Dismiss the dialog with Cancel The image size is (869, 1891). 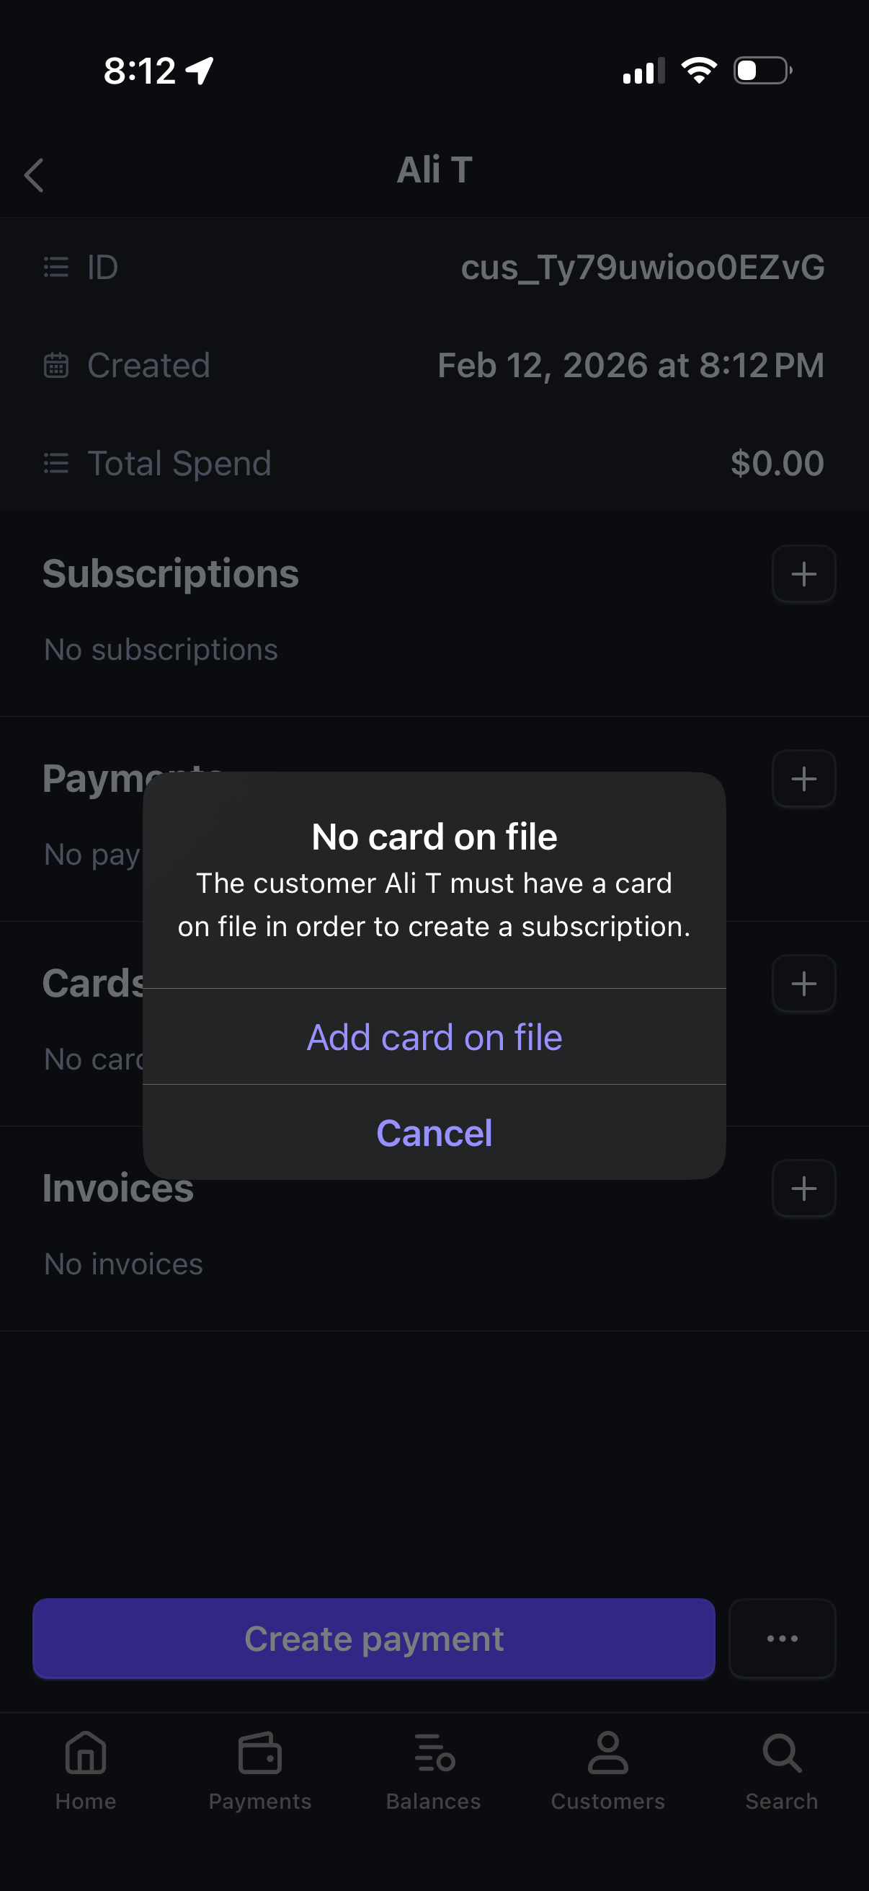[434, 1133]
